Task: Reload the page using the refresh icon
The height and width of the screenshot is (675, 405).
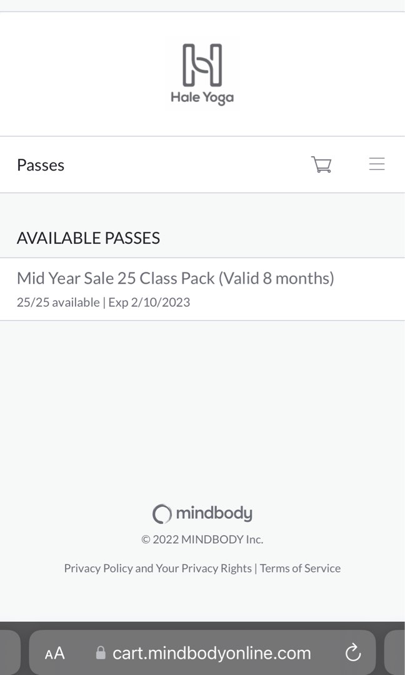Action: pyautogui.click(x=353, y=652)
